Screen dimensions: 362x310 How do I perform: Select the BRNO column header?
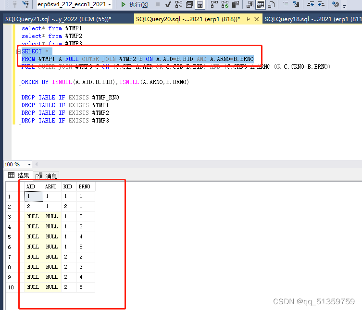pos(86,186)
